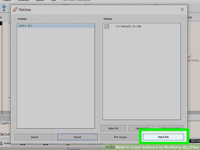Select the 0|77691A7C:74->EB patch entry
Viewport: 200px width, 150px height.
pos(128,26)
